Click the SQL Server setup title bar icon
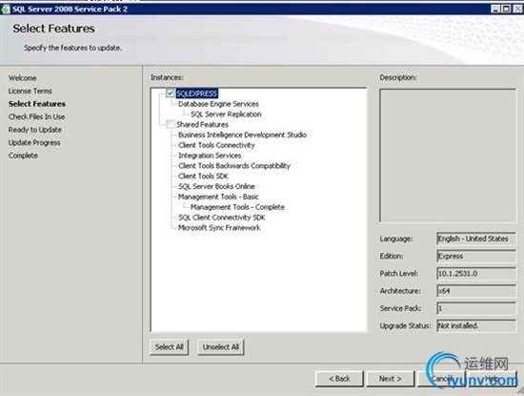The image size is (524, 396). pos(6,9)
